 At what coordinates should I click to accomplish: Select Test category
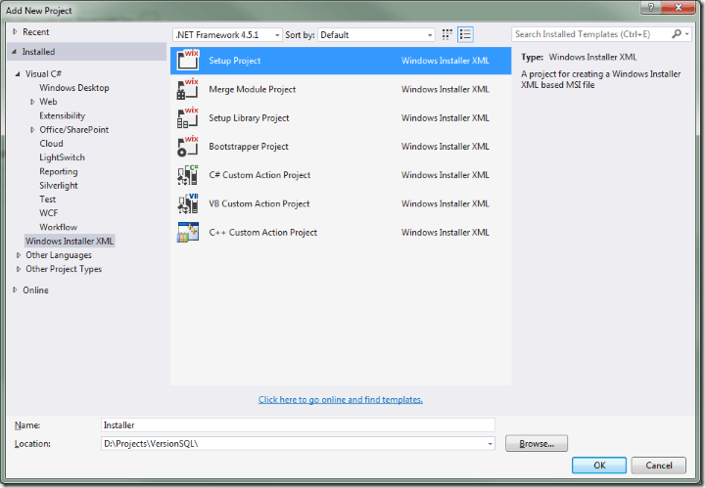(48, 200)
